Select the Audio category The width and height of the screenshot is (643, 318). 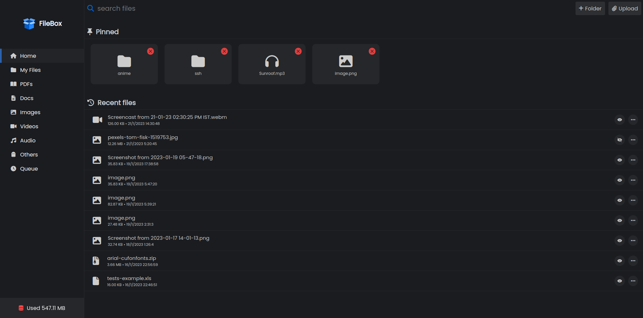pyautogui.click(x=28, y=140)
